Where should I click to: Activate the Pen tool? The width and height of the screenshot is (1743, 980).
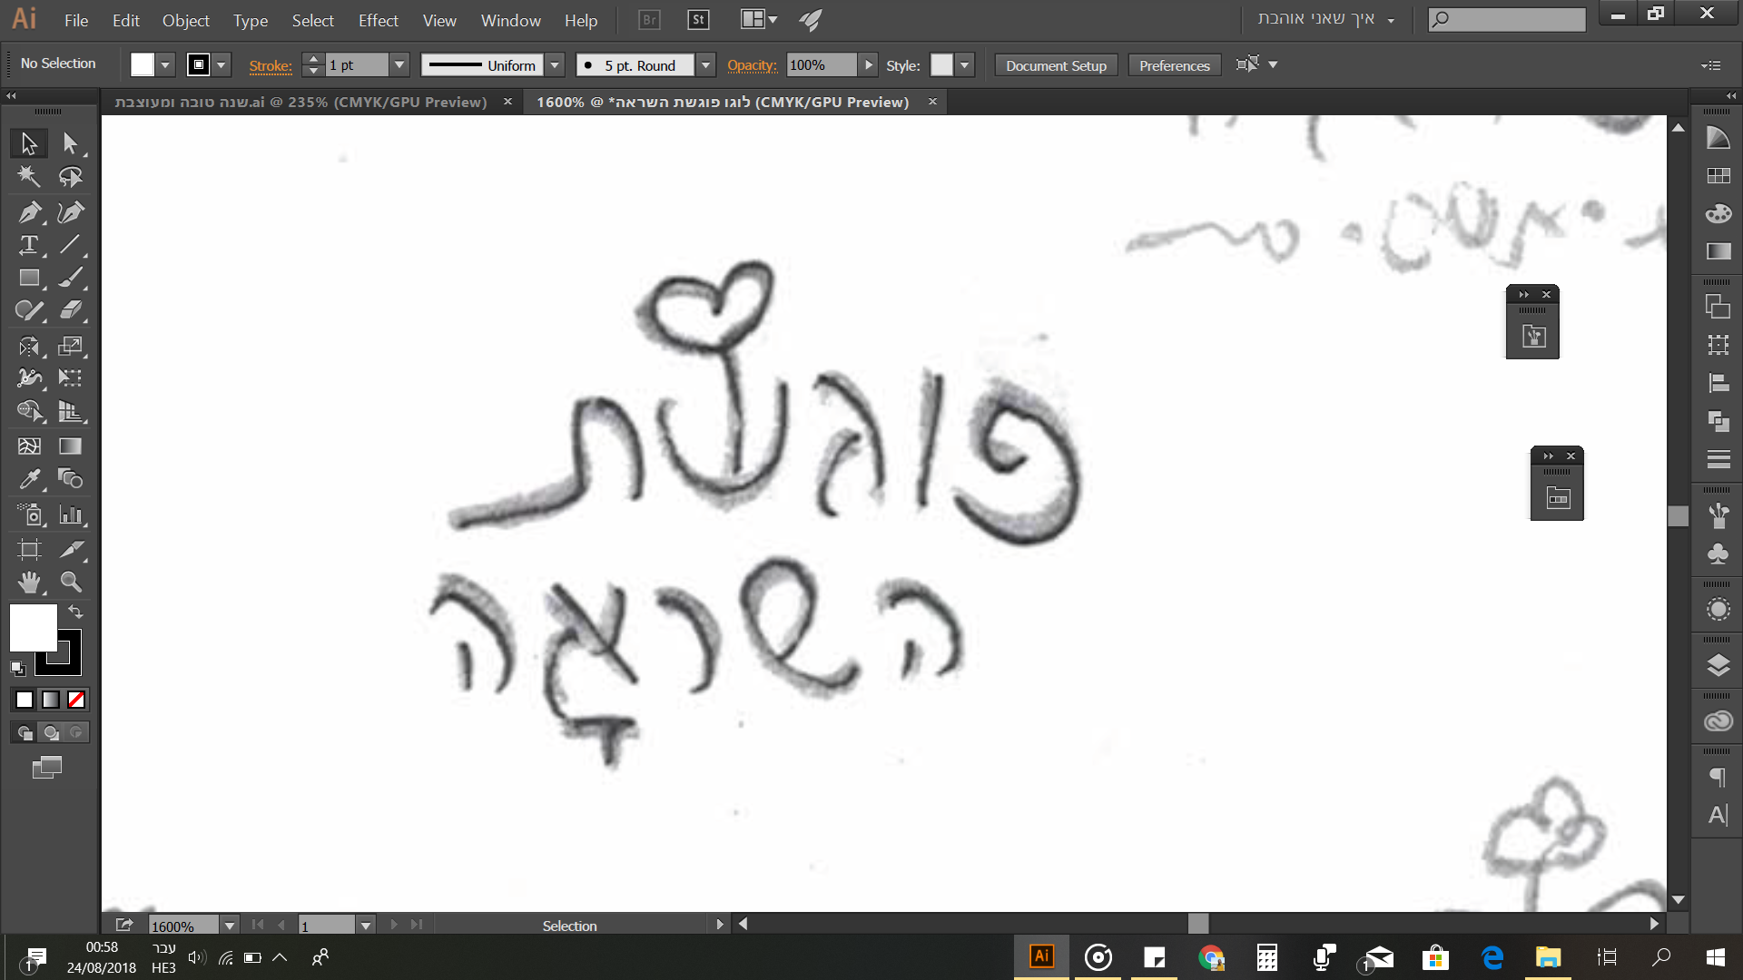point(29,211)
